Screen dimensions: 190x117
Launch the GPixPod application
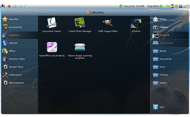[x=136, y=25]
